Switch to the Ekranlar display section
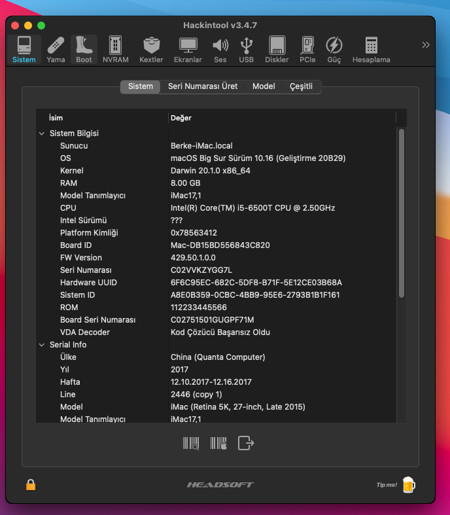This screenshot has height=515, width=450. (x=188, y=50)
